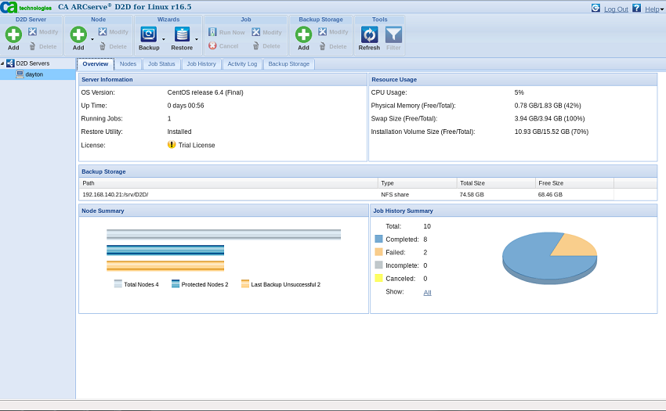The height and width of the screenshot is (411, 666).
Task: Cancel the selected job
Action: tap(223, 46)
